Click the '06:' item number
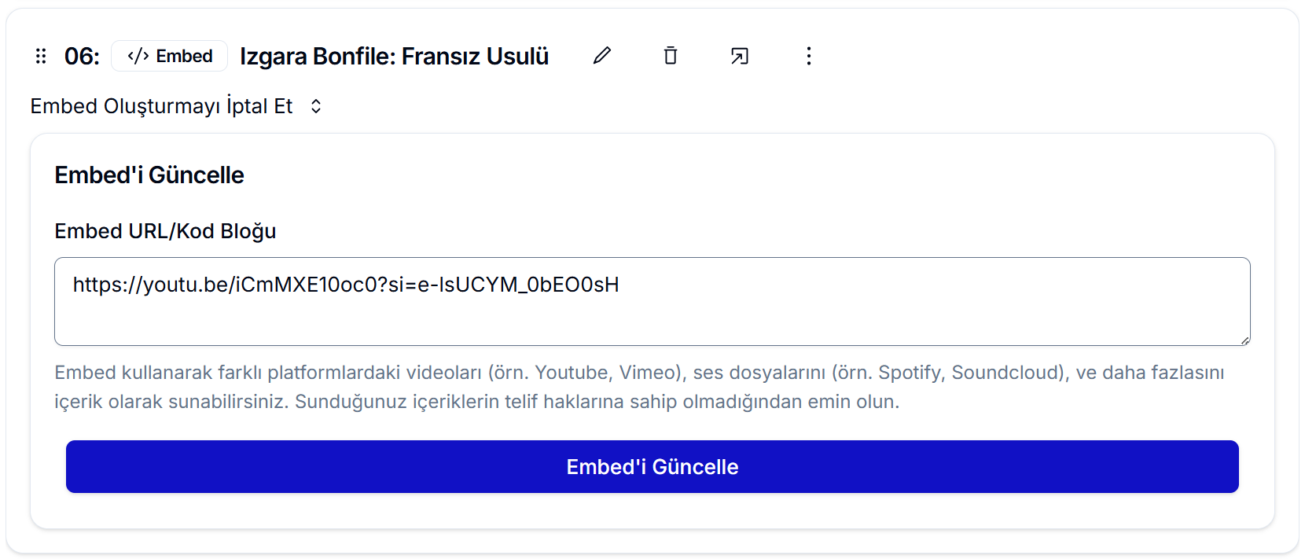 click(82, 56)
